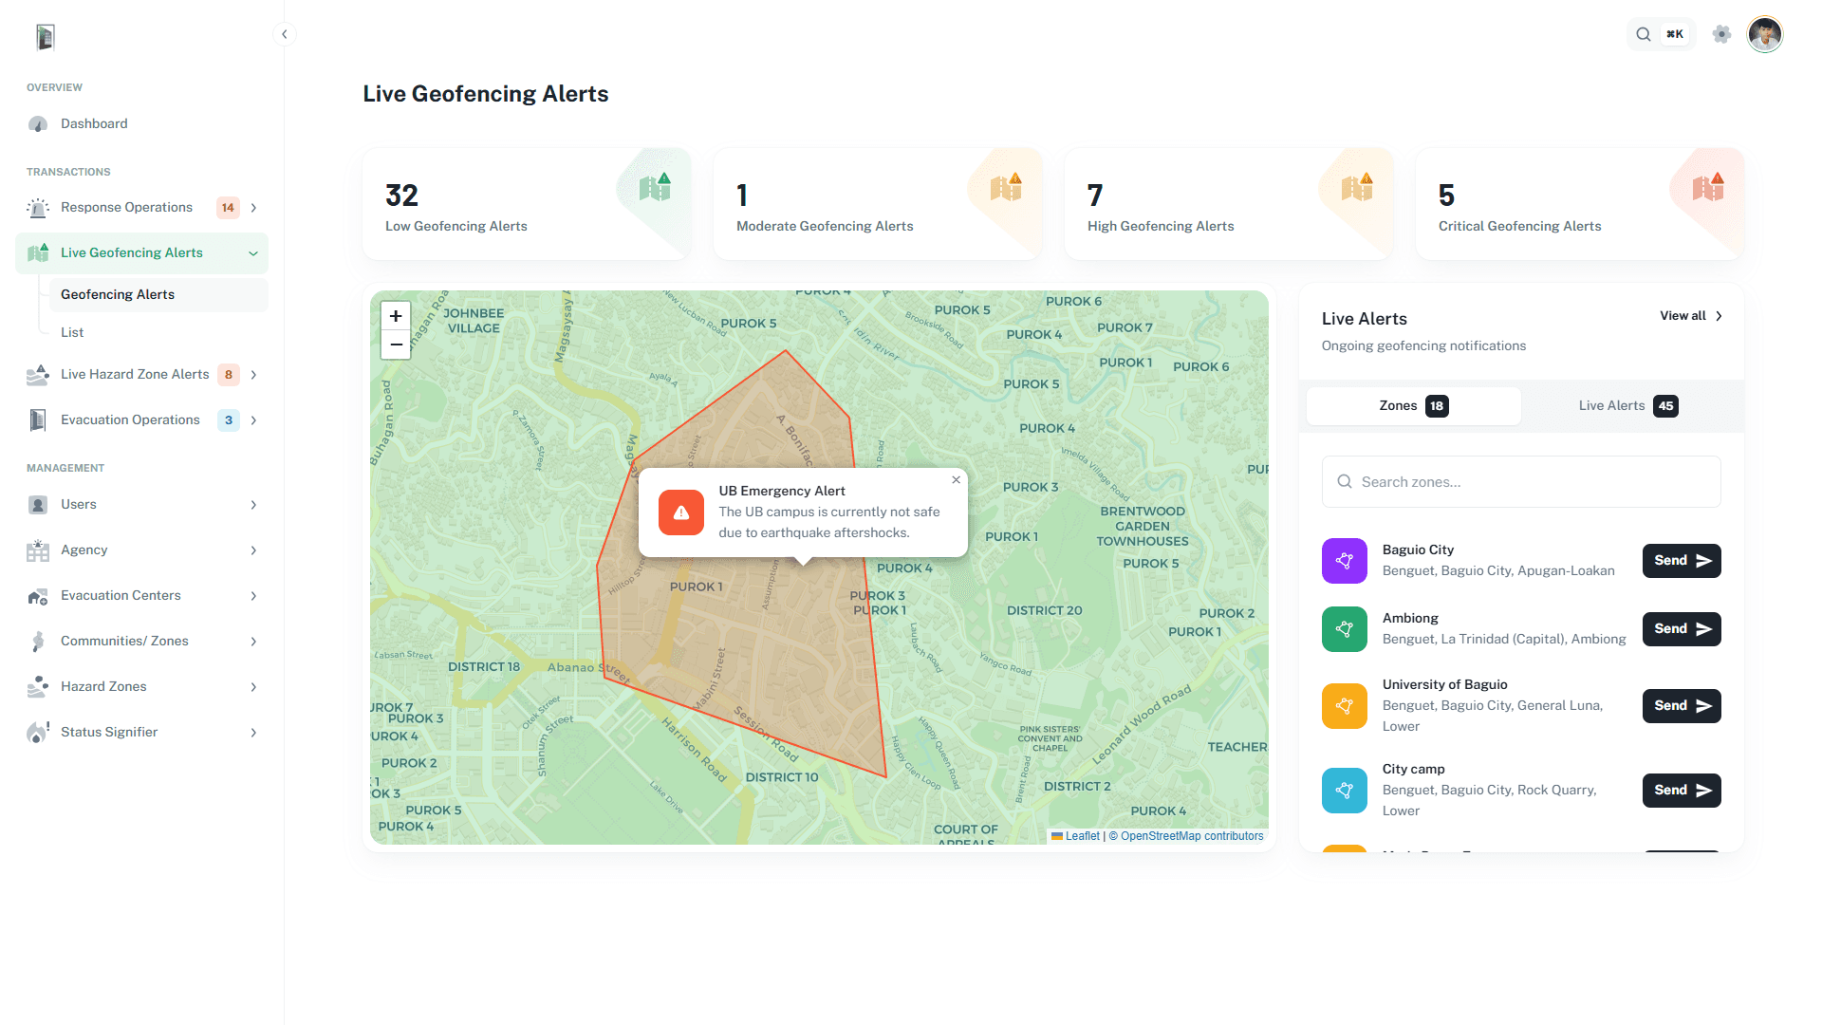This screenshot has width=1822, height=1025.
Task: Open settings gear icon
Action: (x=1721, y=34)
